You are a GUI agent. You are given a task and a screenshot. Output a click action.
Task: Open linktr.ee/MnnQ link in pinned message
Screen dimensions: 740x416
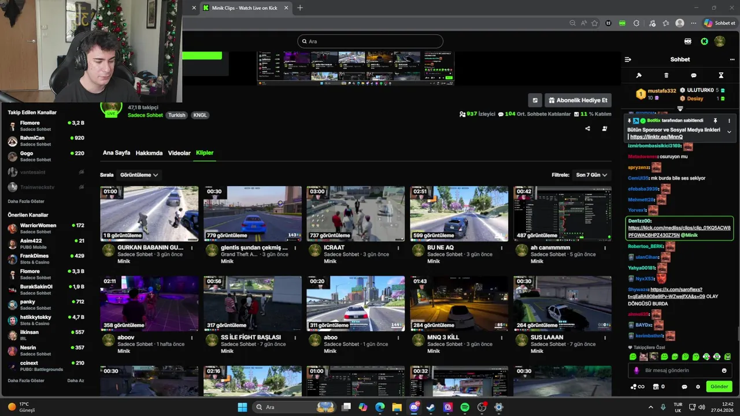(x=656, y=137)
